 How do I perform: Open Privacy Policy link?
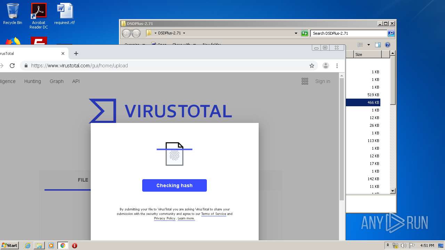coord(164,218)
